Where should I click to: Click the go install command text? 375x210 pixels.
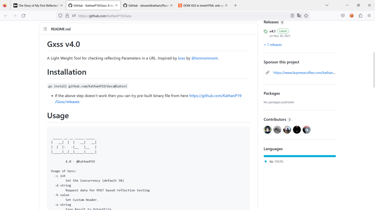(88, 86)
